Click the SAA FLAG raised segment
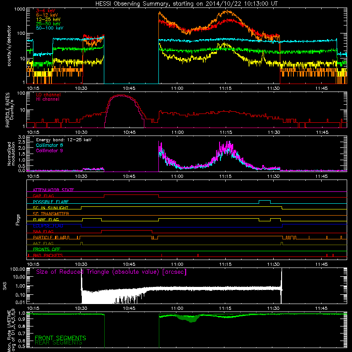352x352 pixels. [127, 230]
